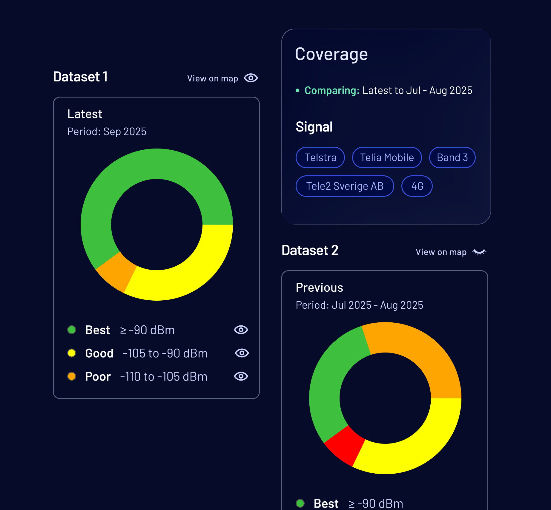Click Dataset 1 'View on map' link

click(x=213, y=78)
